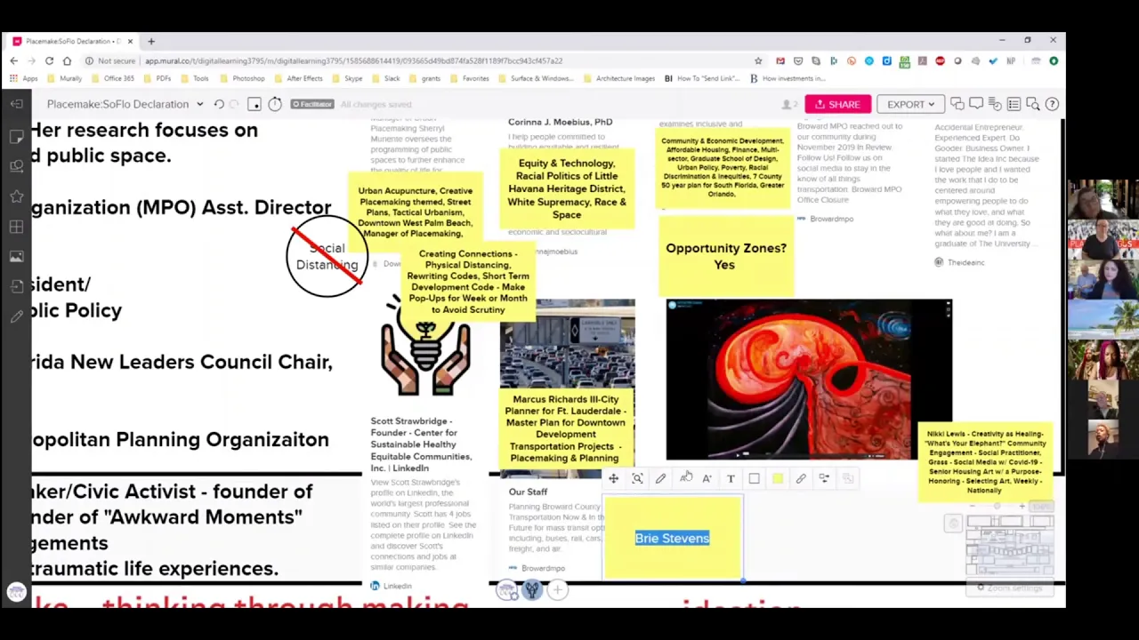Click the second collaborator avatar at bottom
Screen dimensions: 1139x640
click(x=532, y=589)
